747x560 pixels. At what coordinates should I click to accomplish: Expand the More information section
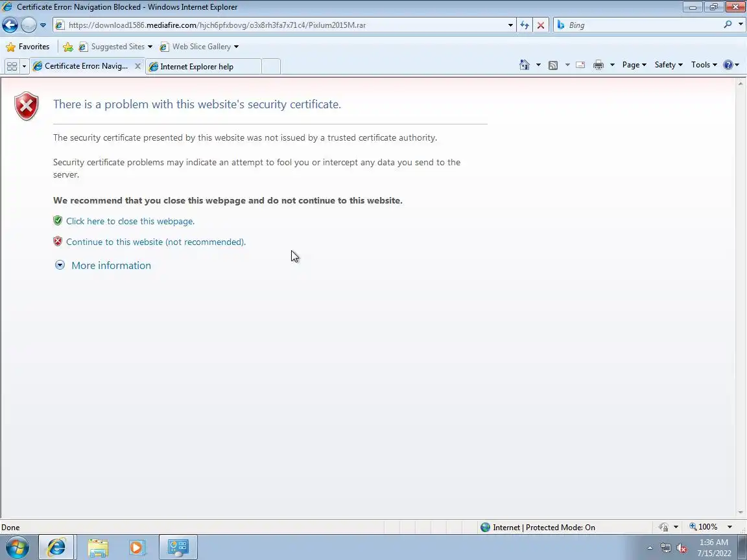(x=103, y=266)
